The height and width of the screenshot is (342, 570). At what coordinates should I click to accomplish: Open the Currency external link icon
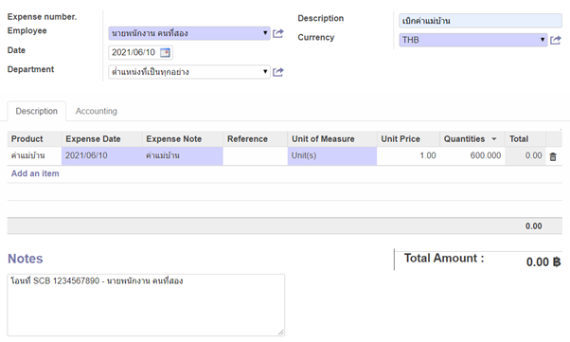click(556, 40)
